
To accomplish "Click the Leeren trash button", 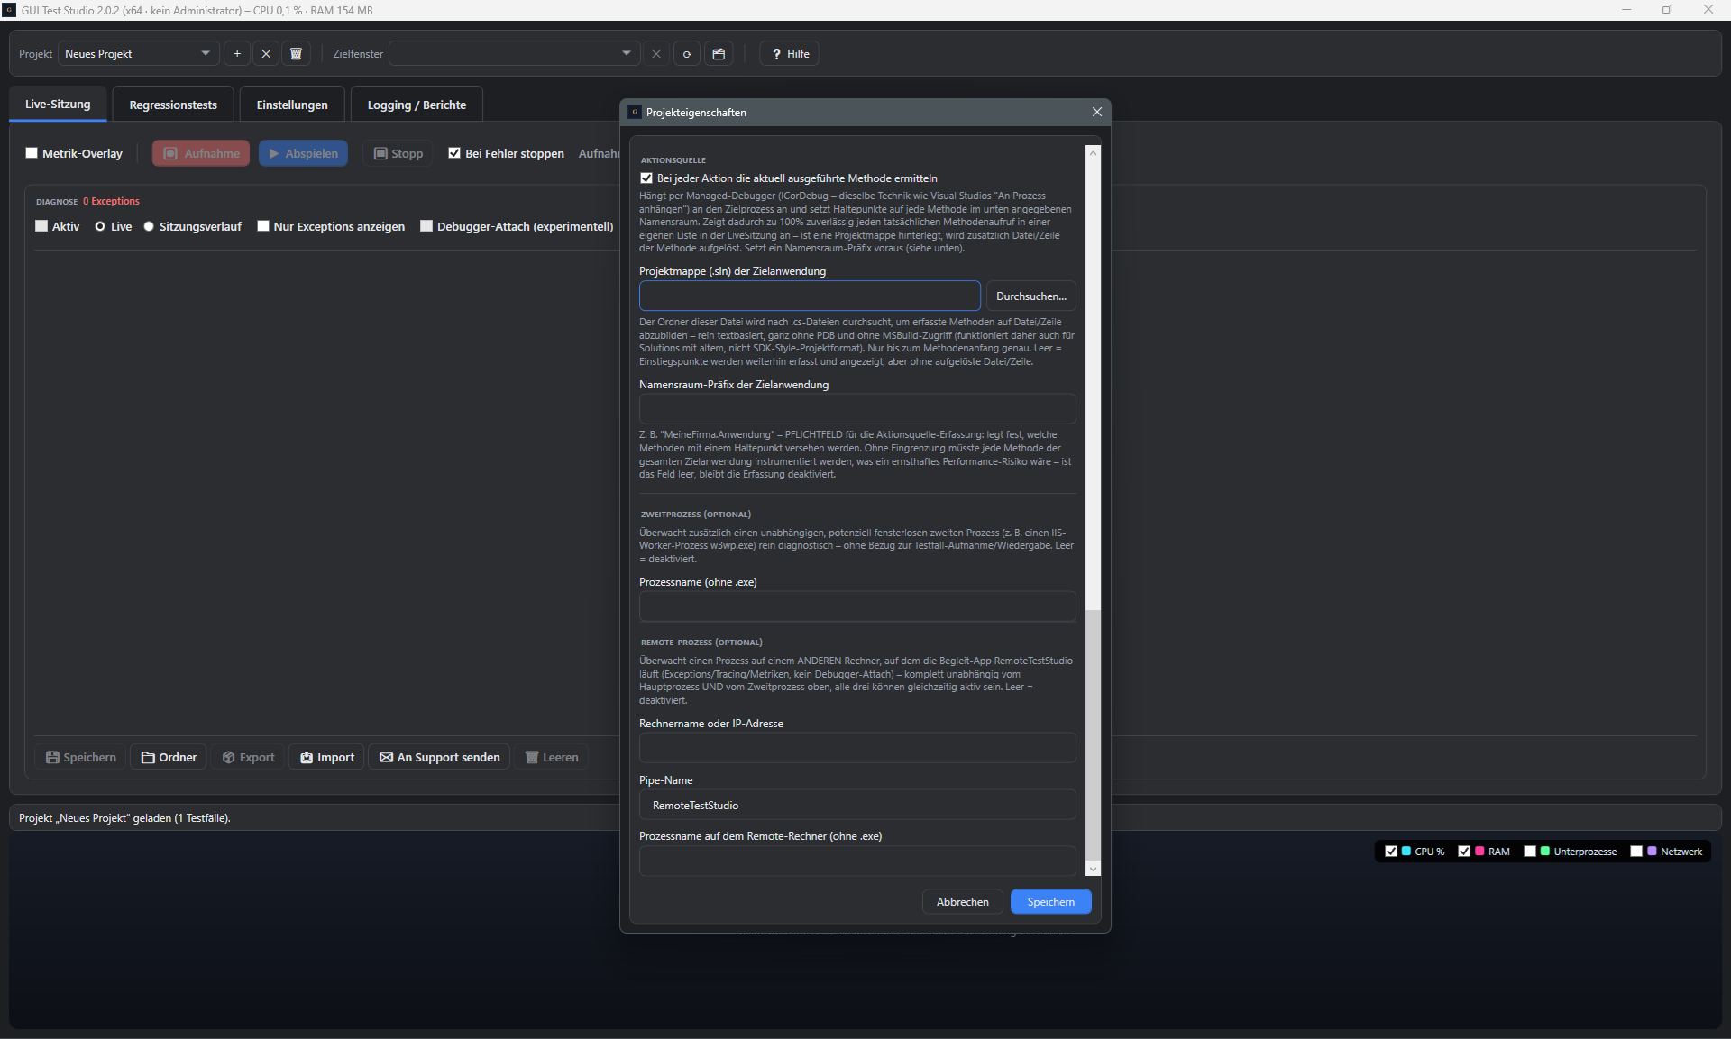I will 552,757.
